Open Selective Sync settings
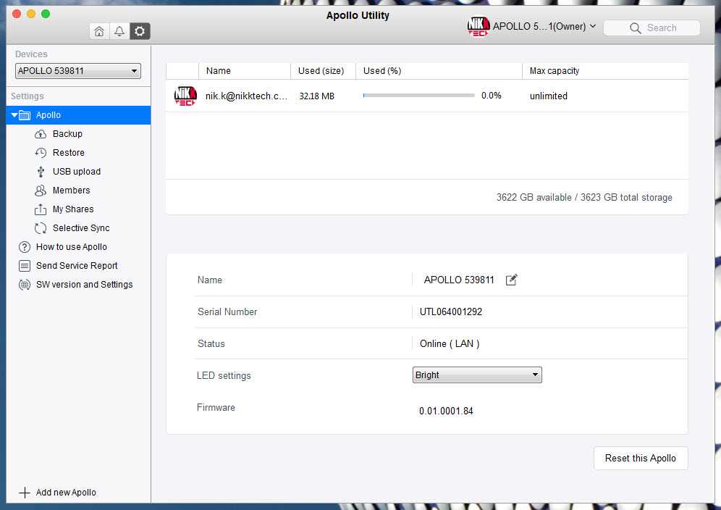 81,228
